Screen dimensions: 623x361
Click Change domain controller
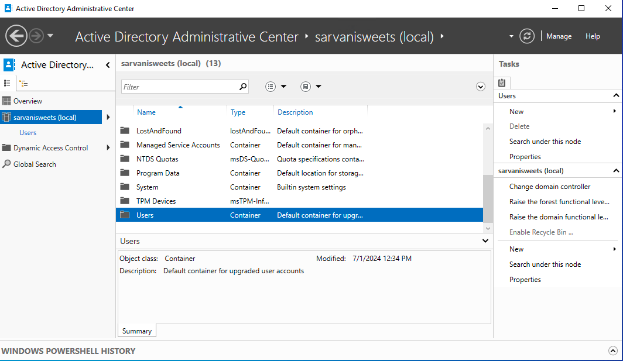click(549, 186)
